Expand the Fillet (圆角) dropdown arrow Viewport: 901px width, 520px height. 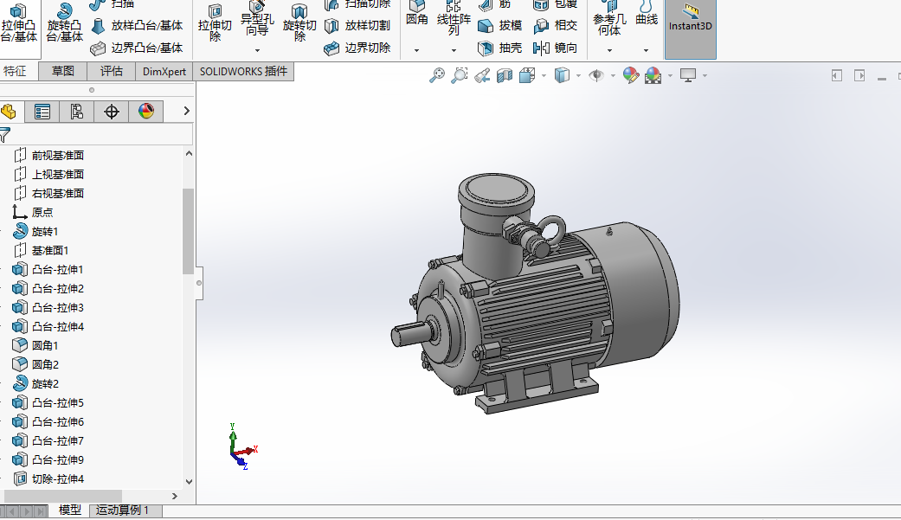point(416,50)
